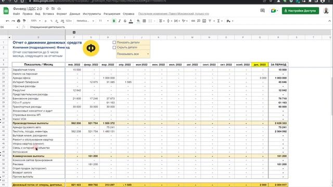
Task: Insert a chart from the toolbar
Action: point(204,21)
